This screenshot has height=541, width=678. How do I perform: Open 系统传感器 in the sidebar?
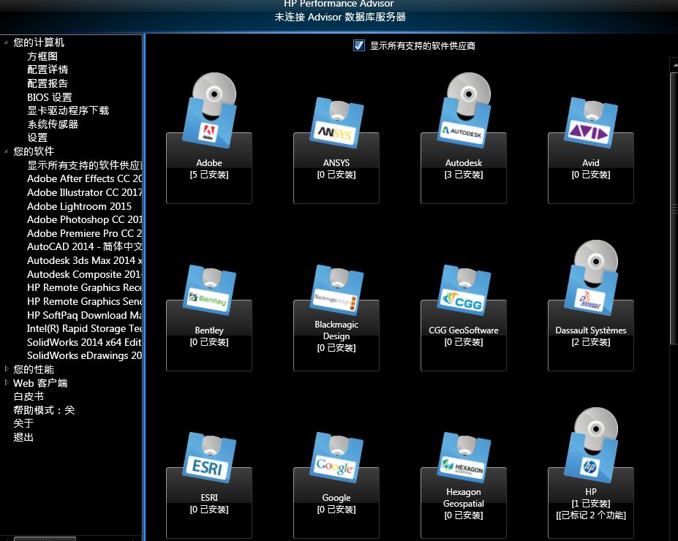pyautogui.click(x=53, y=124)
